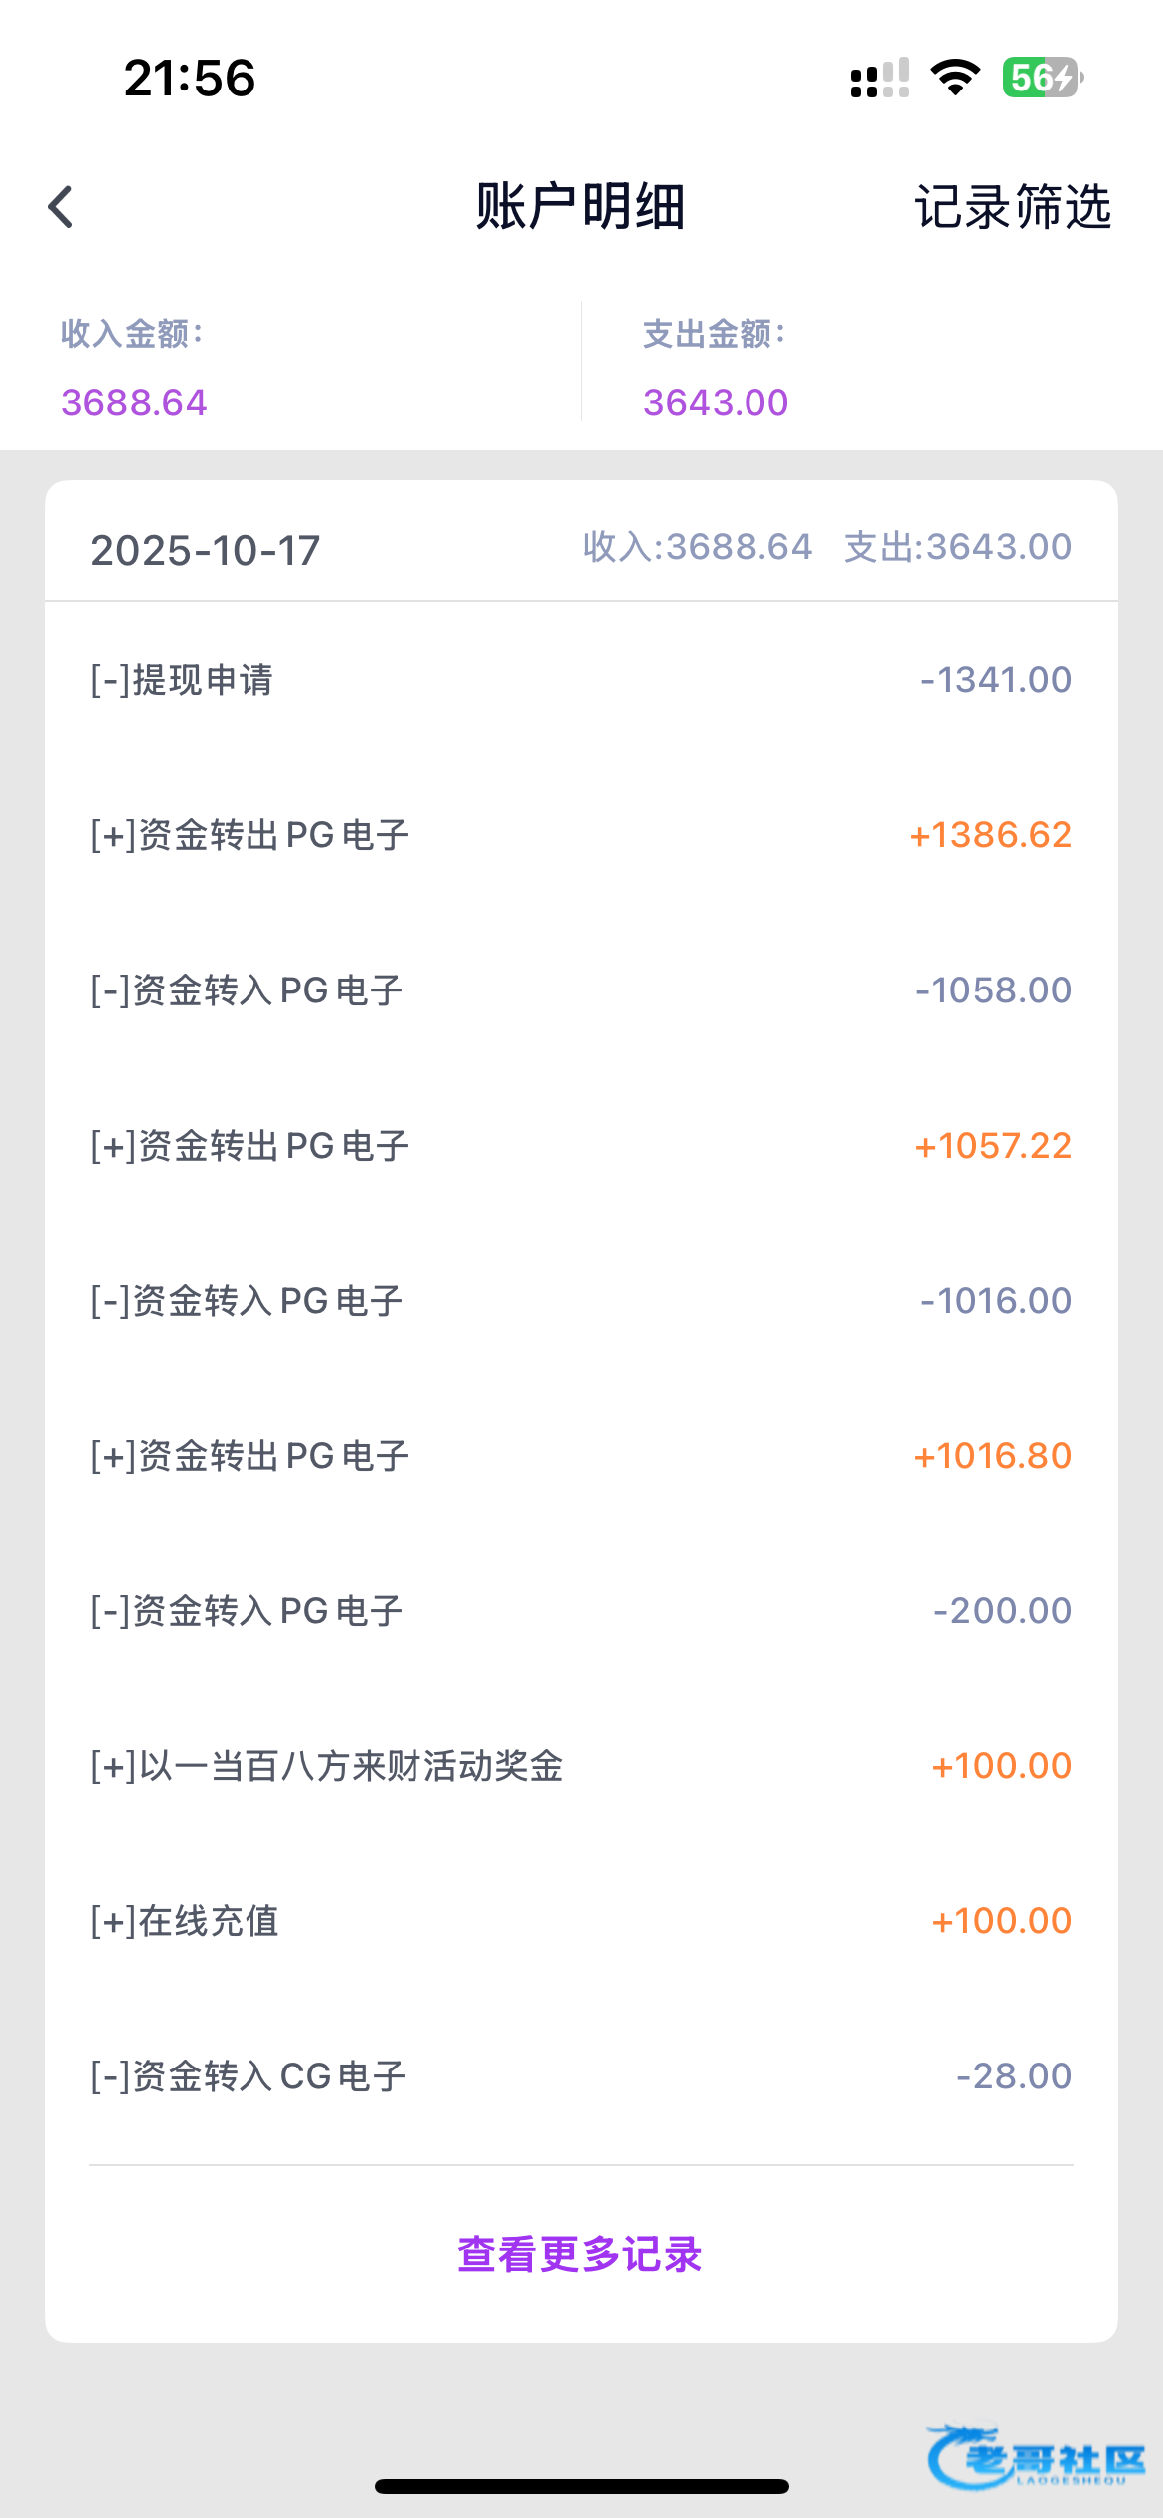
Task: Tap the 资金转入 CG电子 -28.00 row
Action: 581,2076
